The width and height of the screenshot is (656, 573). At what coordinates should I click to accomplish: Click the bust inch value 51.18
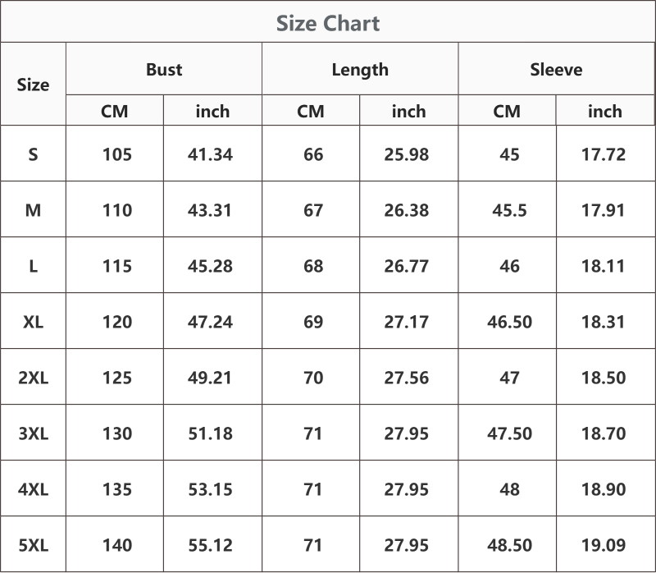point(210,433)
